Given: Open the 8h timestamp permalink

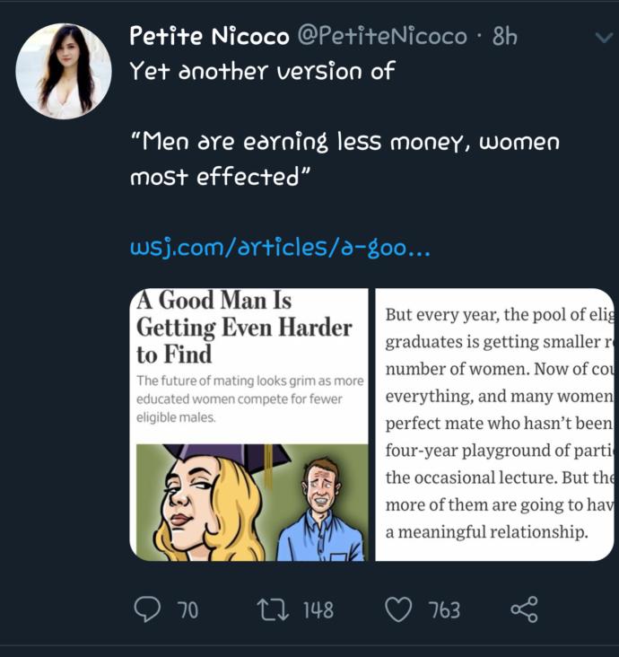Looking at the screenshot, I should click(x=505, y=37).
